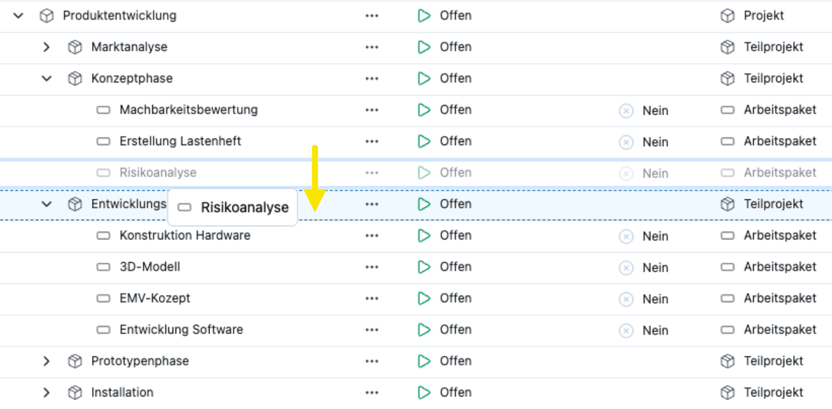Screen dimensions: 832x409
Task: Click the work package icon beside Entwicklung Software
Action: [103, 330]
